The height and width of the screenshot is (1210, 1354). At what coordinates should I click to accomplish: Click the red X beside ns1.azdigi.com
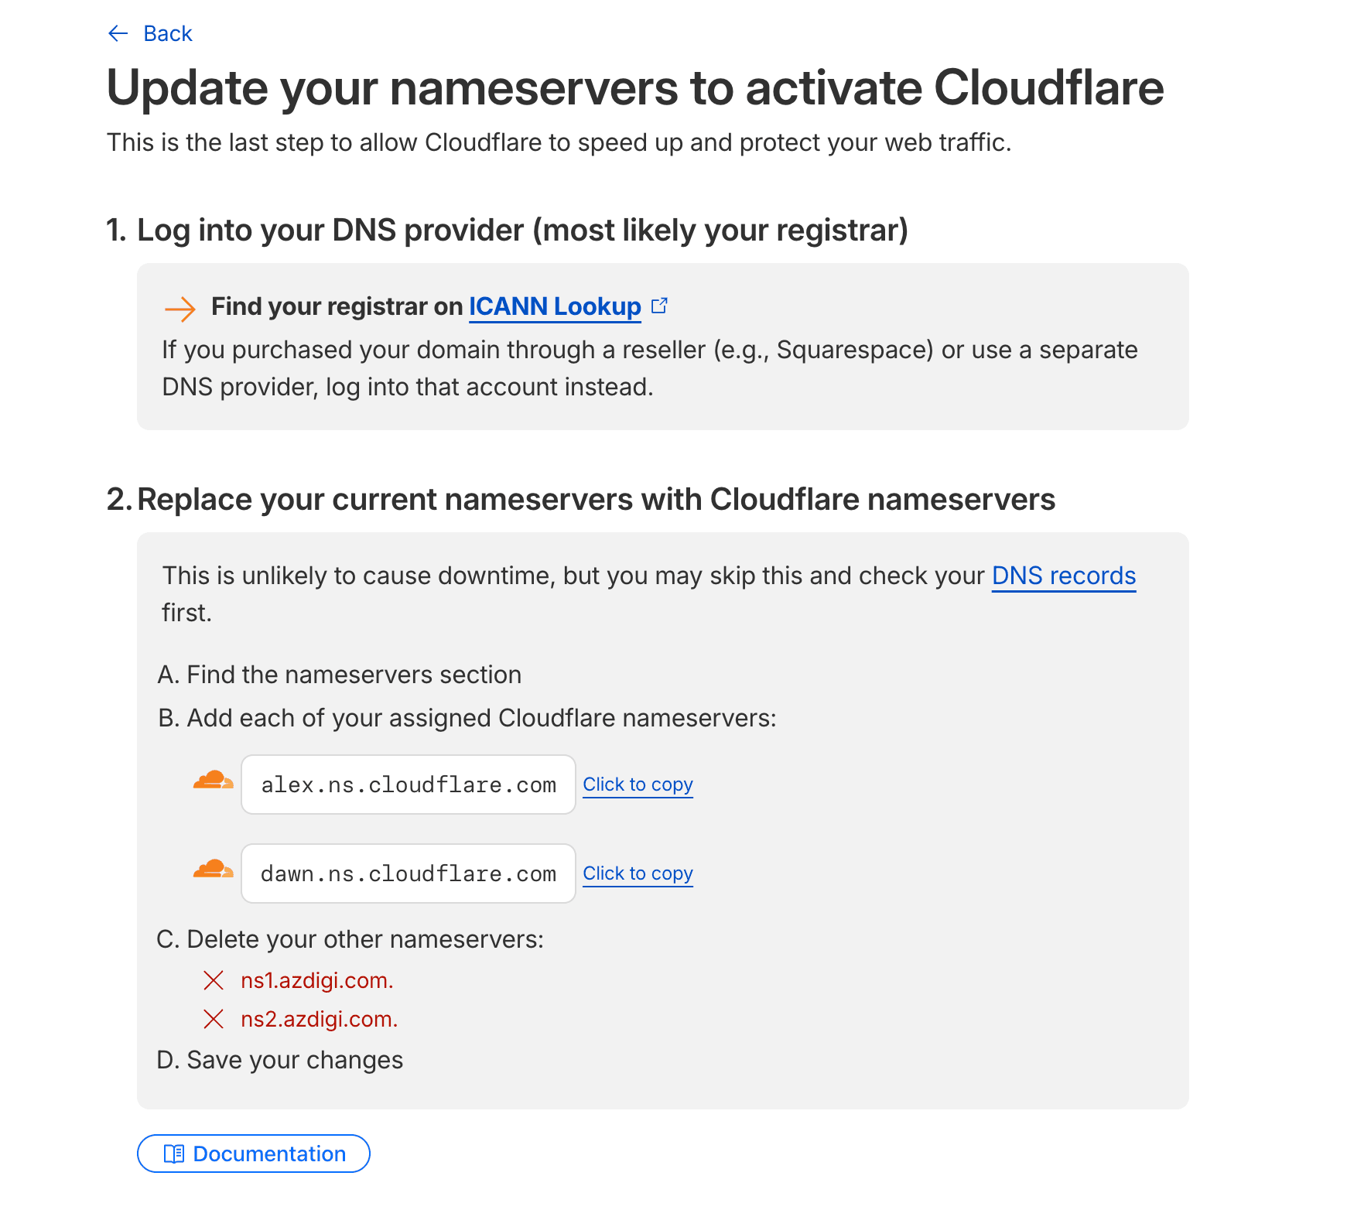[214, 980]
